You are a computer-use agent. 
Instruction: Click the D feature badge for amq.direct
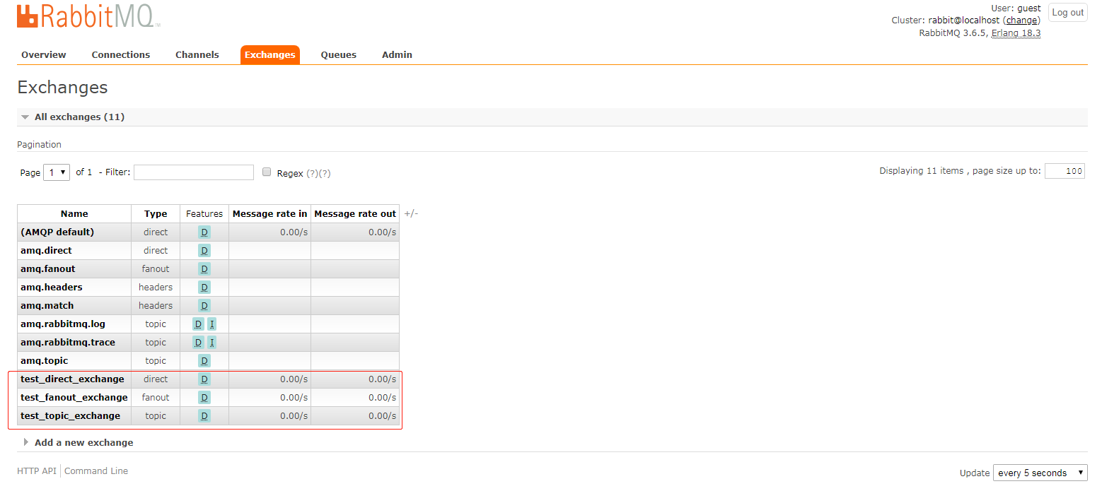tap(204, 251)
